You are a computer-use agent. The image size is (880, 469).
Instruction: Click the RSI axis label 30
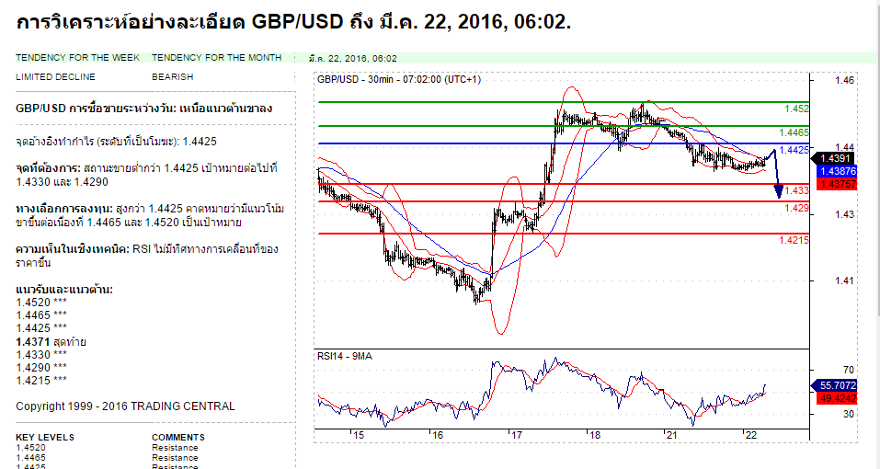(849, 414)
